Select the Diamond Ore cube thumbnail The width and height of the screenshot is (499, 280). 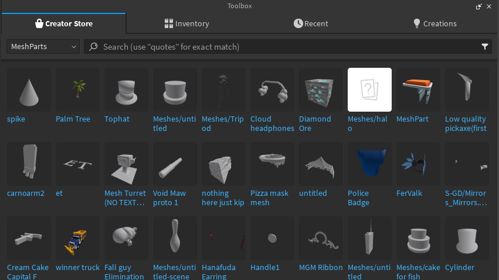[x=321, y=90]
